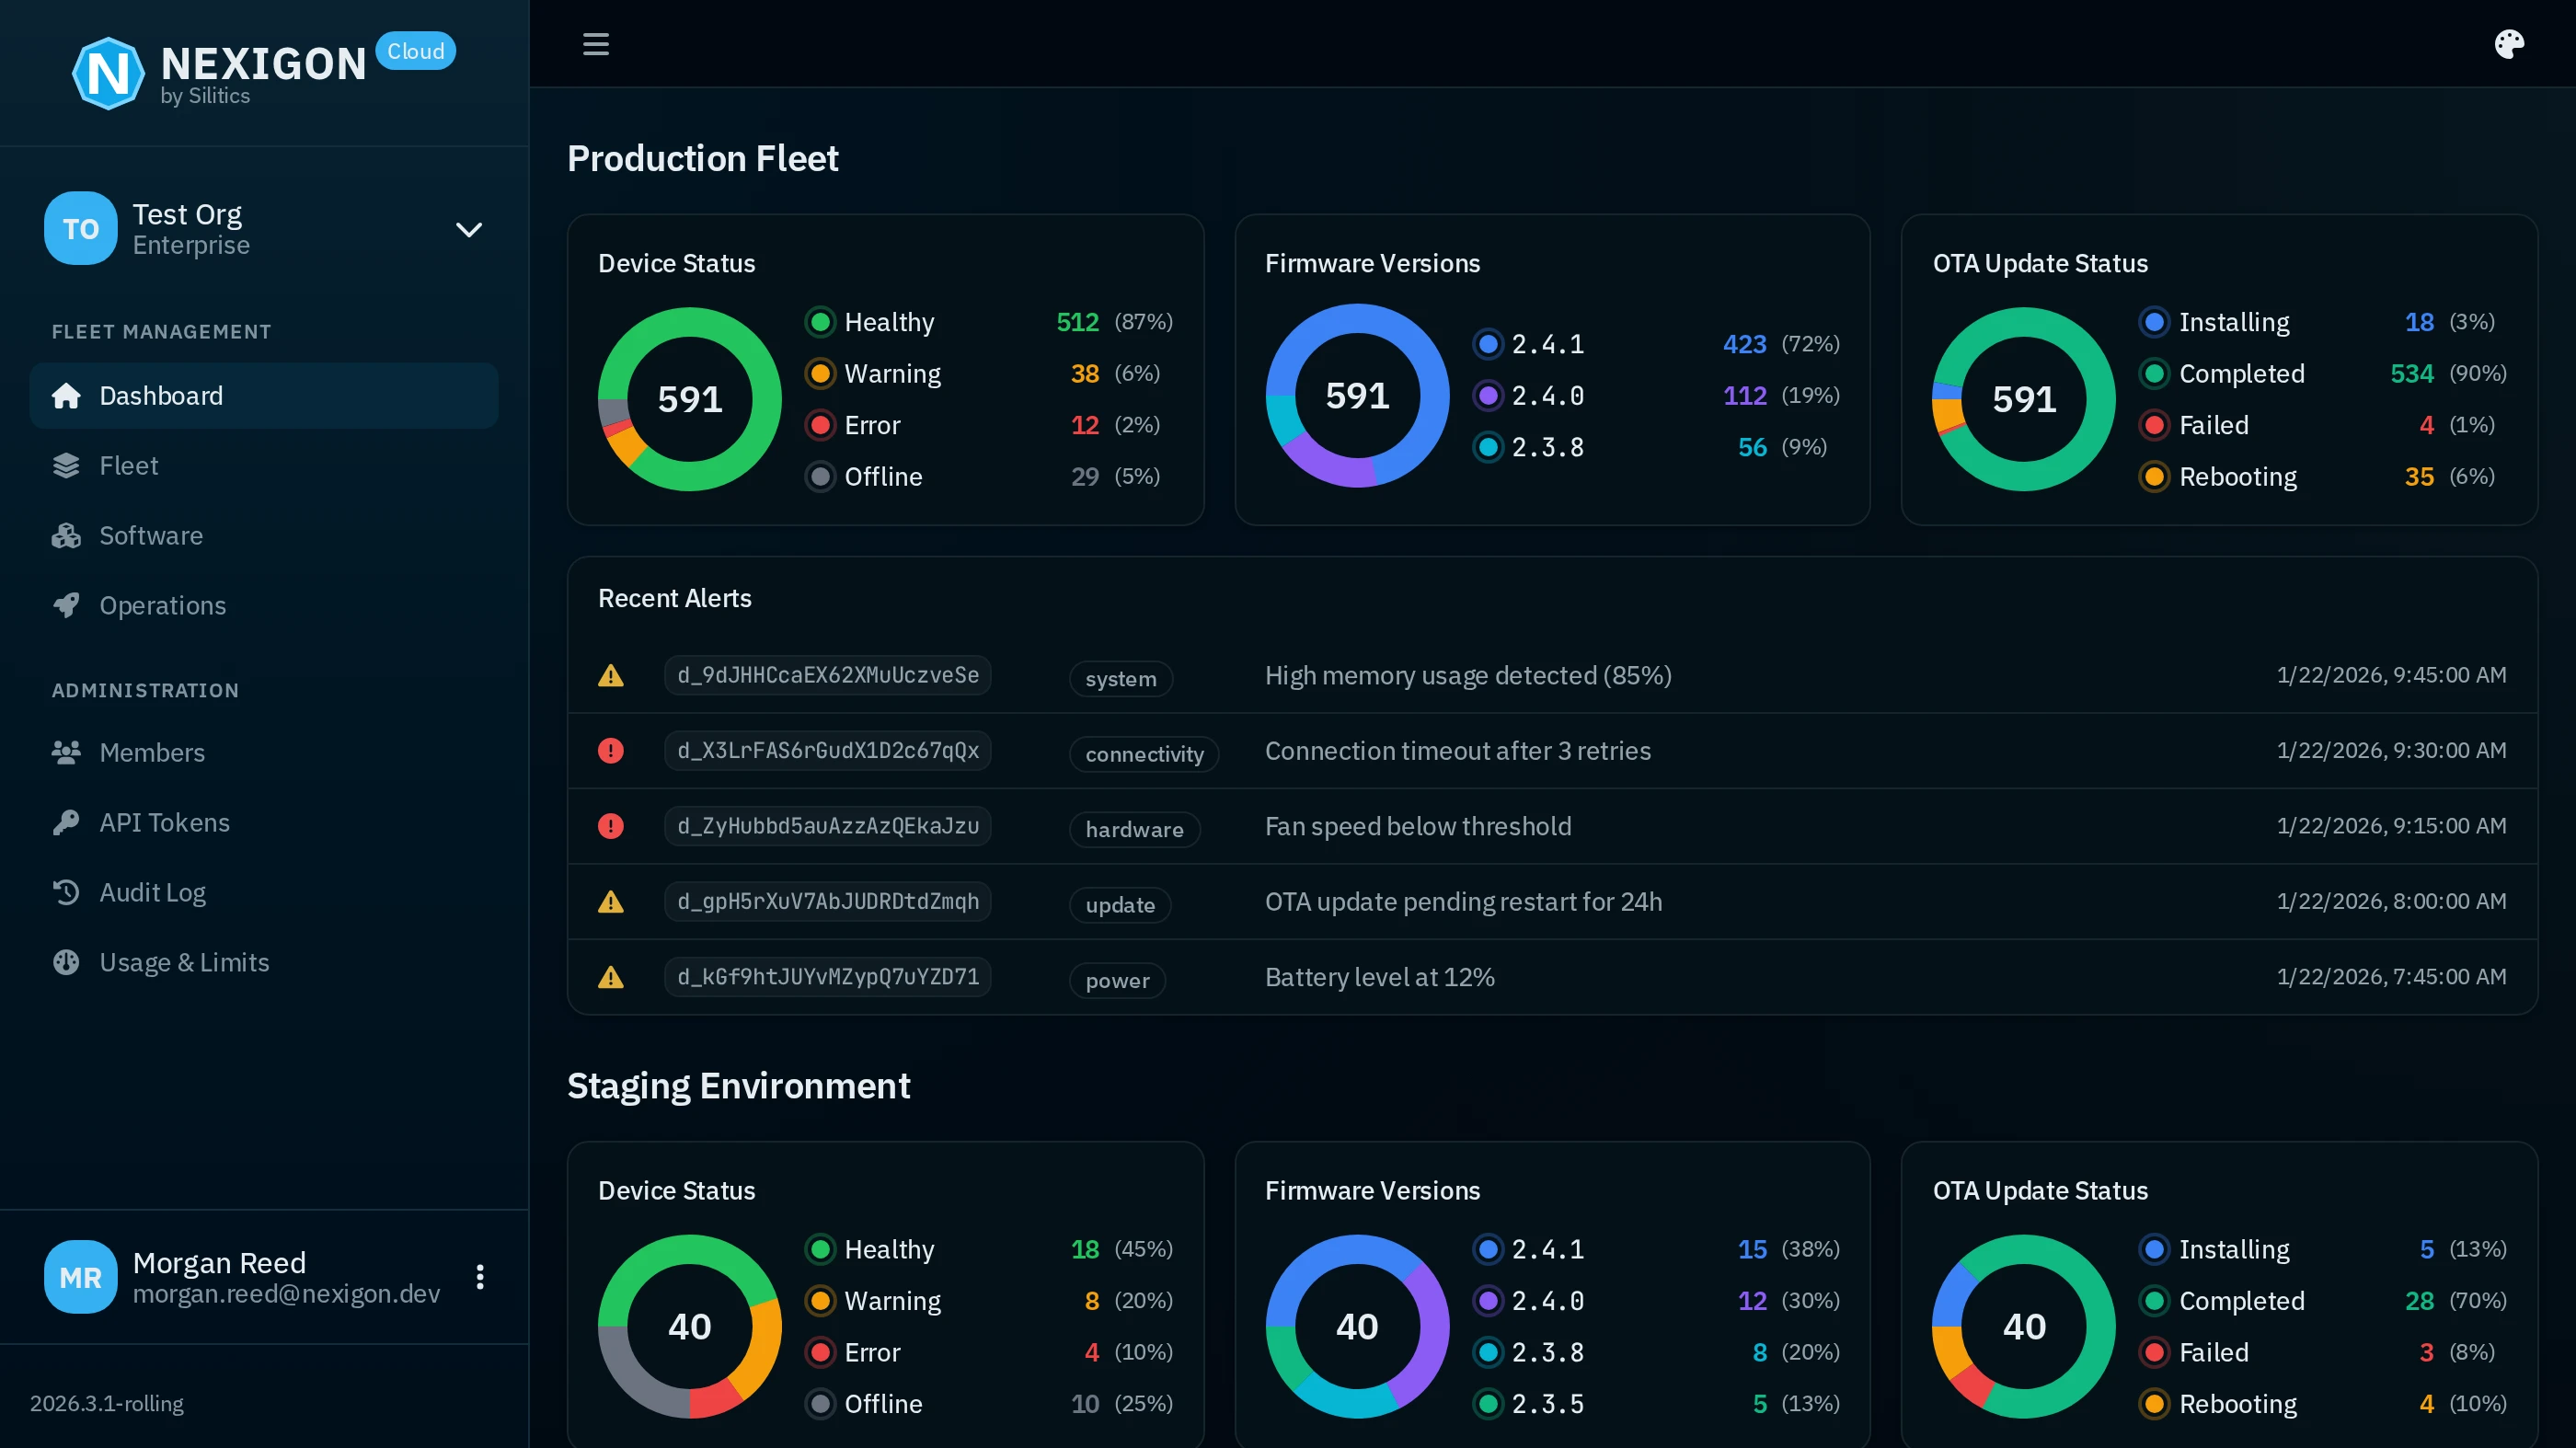Click the hardware alert tag
The height and width of the screenshot is (1448, 2576).
point(1134,829)
